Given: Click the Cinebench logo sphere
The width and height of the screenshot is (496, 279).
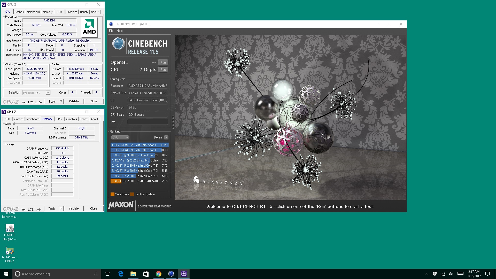Looking at the screenshot, I should 119,43.
